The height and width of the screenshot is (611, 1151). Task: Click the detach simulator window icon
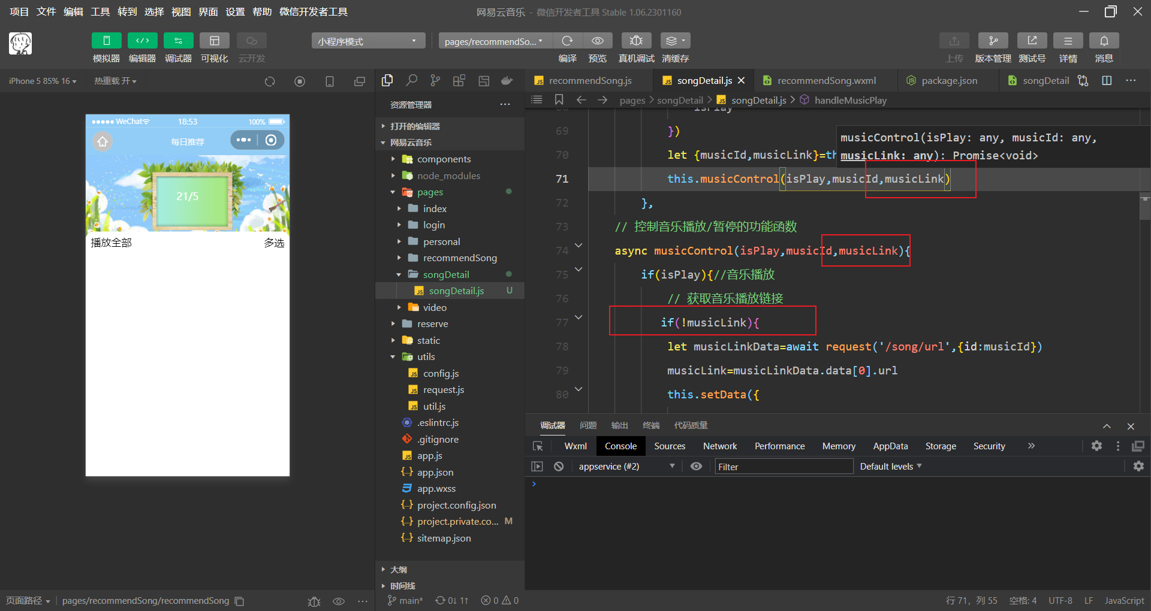click(360, 81)
